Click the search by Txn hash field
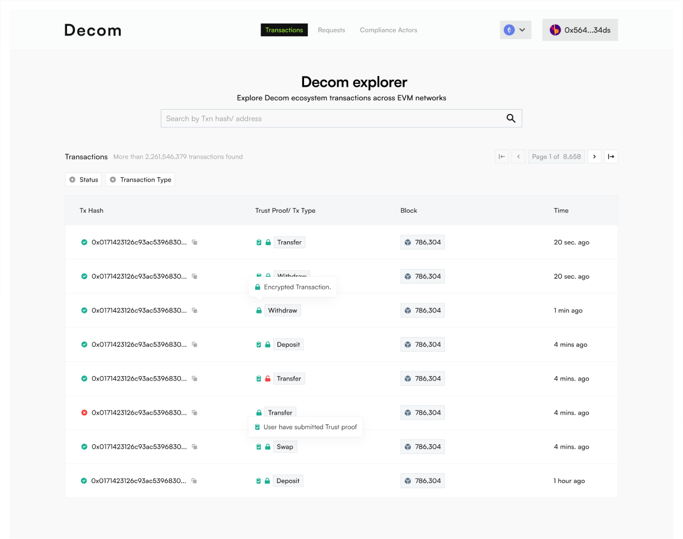The image size is (683, 539). click(x=332, y=119)
